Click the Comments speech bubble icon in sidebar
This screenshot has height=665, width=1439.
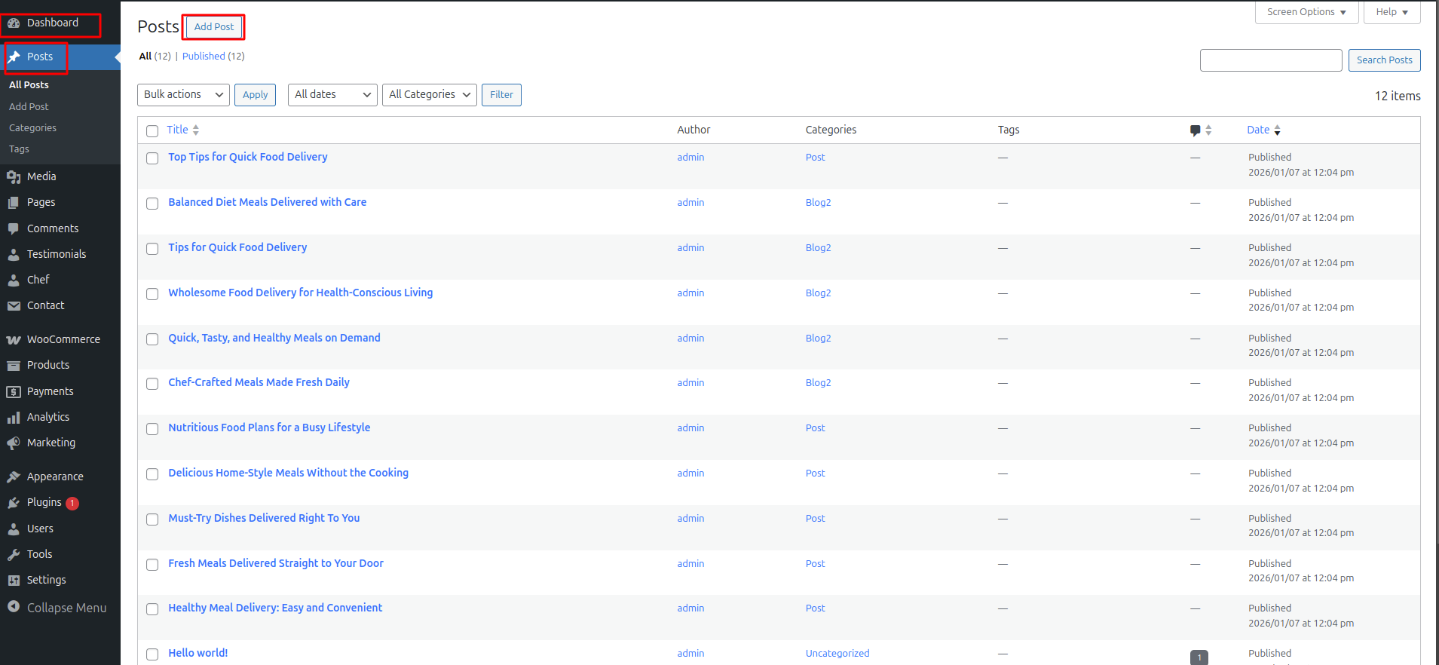(14, 228)
